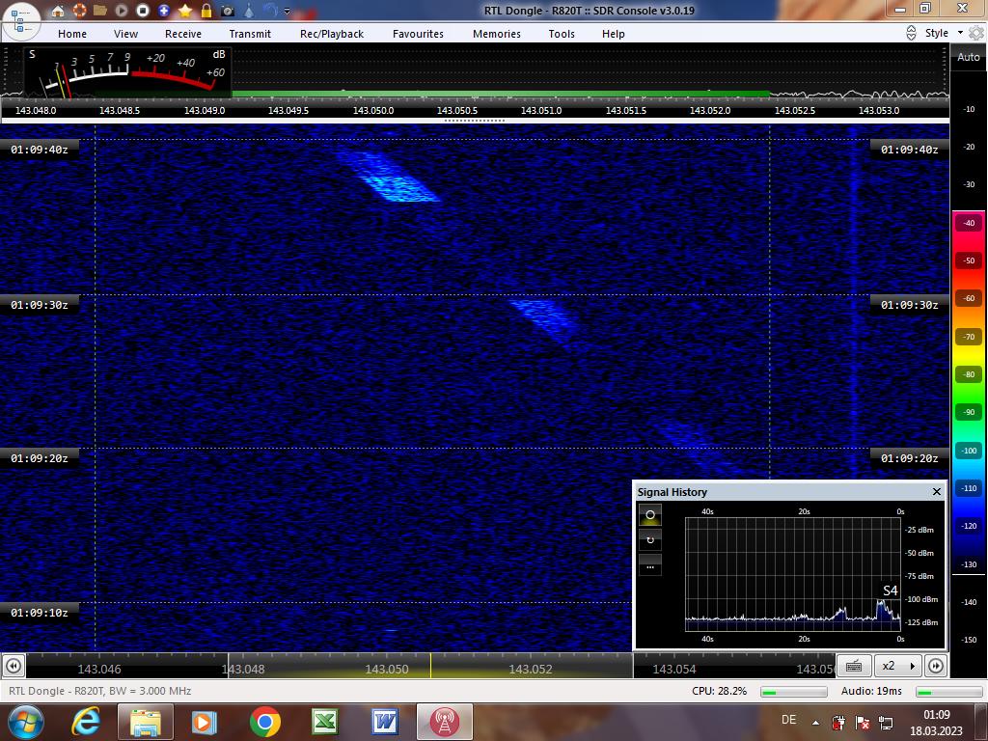Click the Auto level button

pyautogui.click(x=969, y=57)
